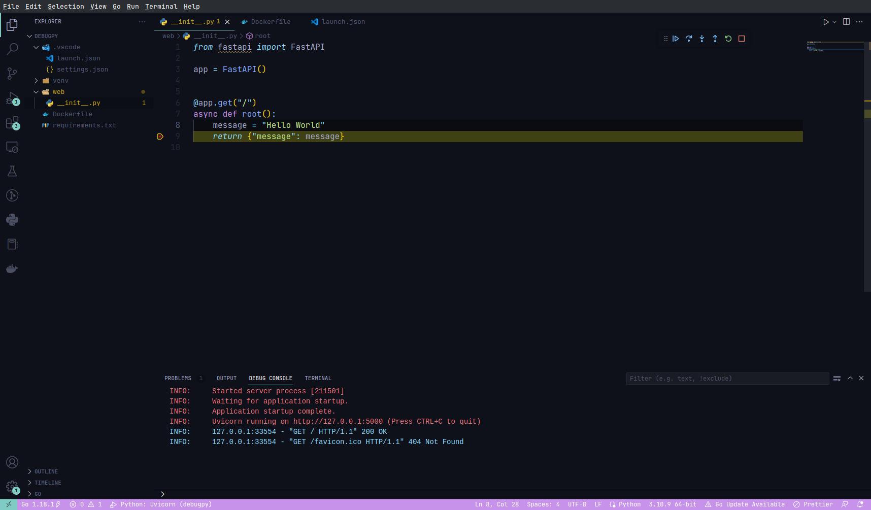Stop the debugging session
Screen dimensions: 871x510
click(x=742, y=39)
